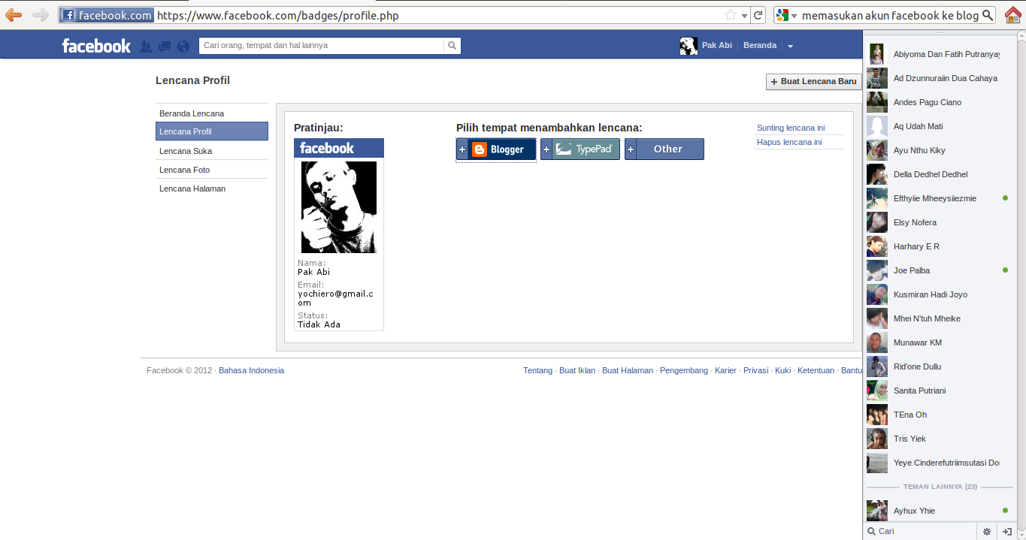Chat with Rid'one Dullu
Viewport: 1026px width, 540px height.
[x=938, y=367]
